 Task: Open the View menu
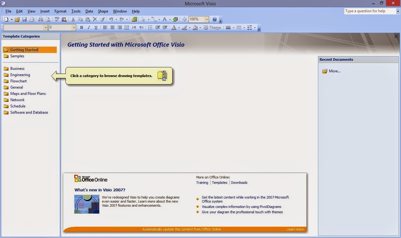(x=31, y=11)
